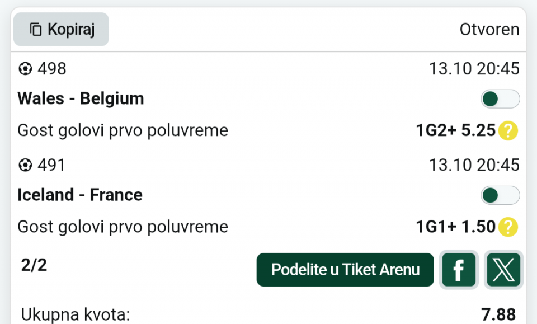Share the ticket on X
The width and height of the screenshot is (537, 324).
point(503,270)
